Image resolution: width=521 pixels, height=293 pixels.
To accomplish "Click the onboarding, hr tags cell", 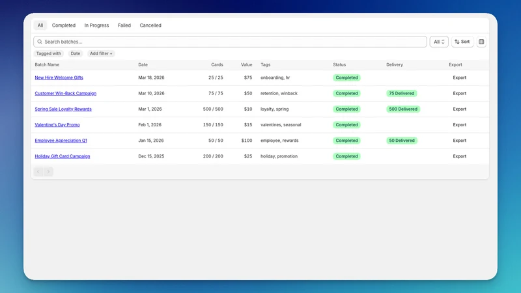I will click(275, 77).
